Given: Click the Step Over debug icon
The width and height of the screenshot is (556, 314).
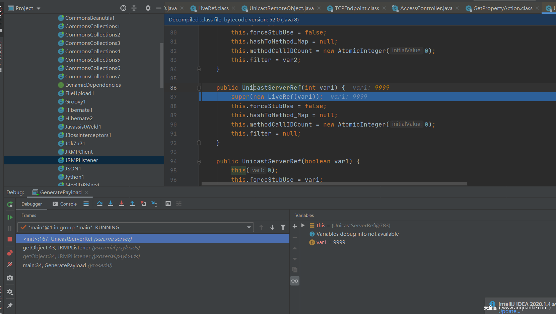Looking at the screenshot, I should coord(100,204).
